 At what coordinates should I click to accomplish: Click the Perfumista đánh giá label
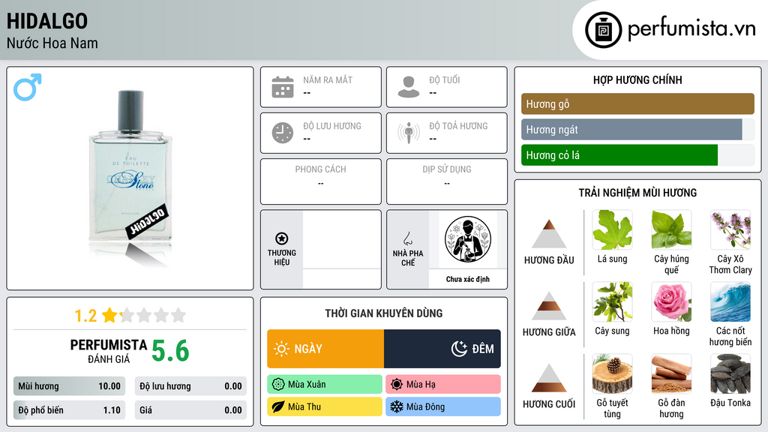(x=109, y=351)
